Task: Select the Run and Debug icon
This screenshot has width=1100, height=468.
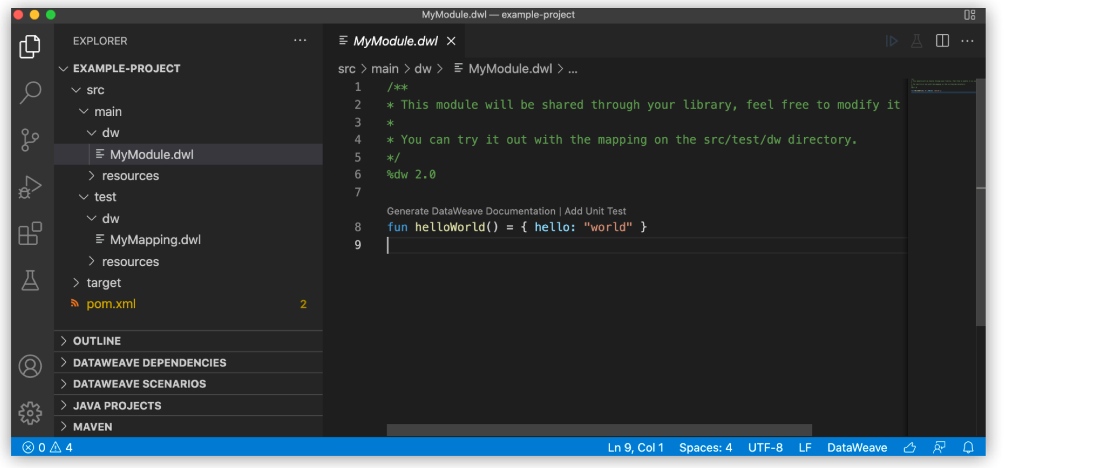Action: click(x=30, y=186)
